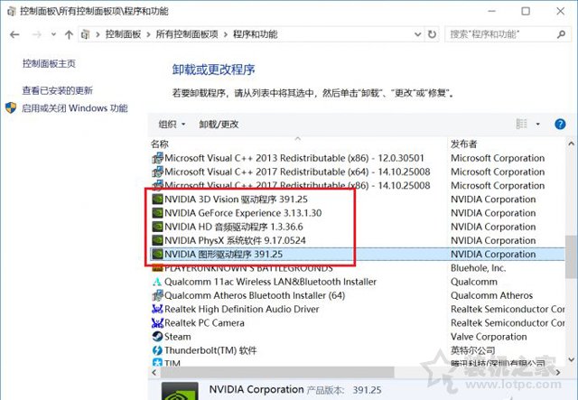Select the Steam icon
Screen dimensions: 578x400
(x=157, y=337)
